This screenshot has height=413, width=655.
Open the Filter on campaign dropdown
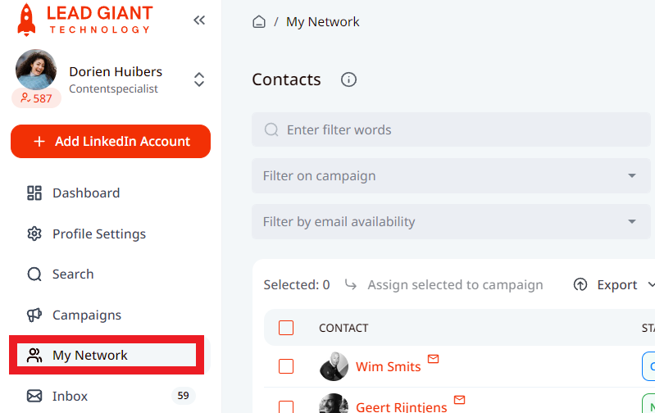[x=451, y=176]
